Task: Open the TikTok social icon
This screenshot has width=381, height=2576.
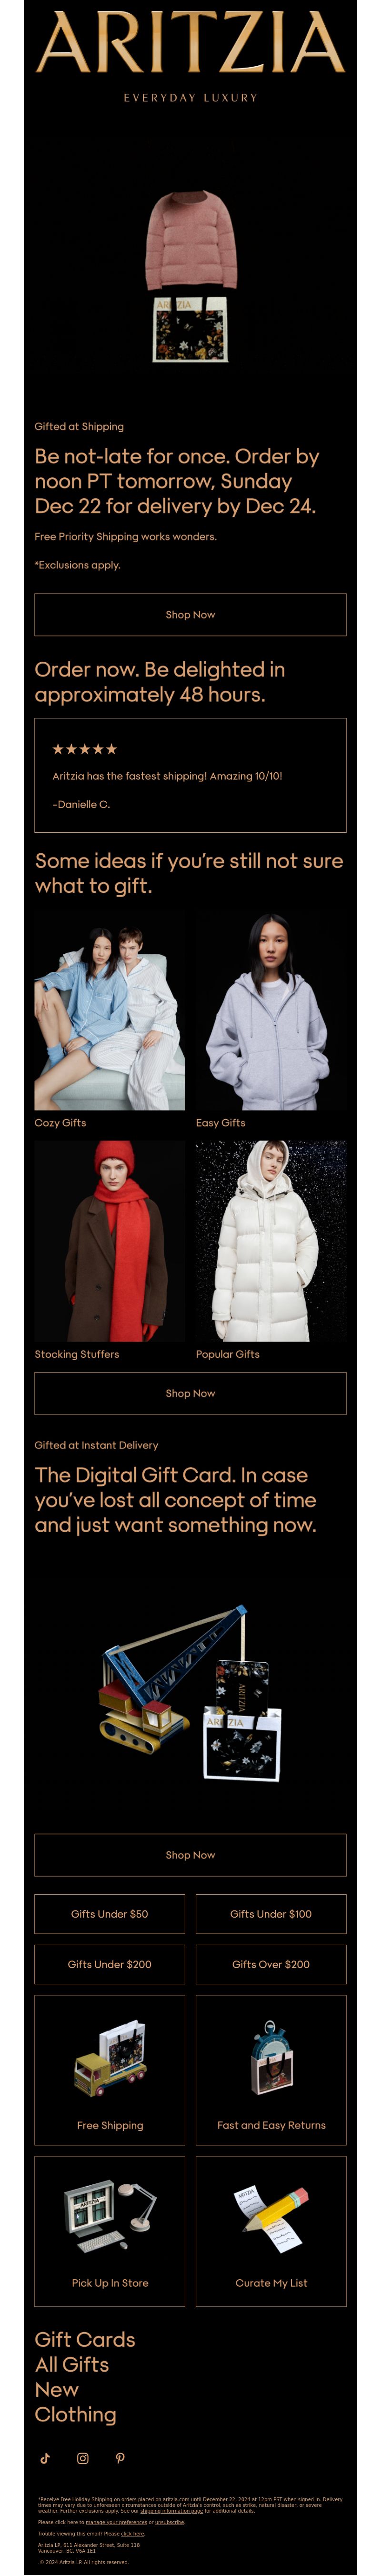Action: pos(45,2458)
